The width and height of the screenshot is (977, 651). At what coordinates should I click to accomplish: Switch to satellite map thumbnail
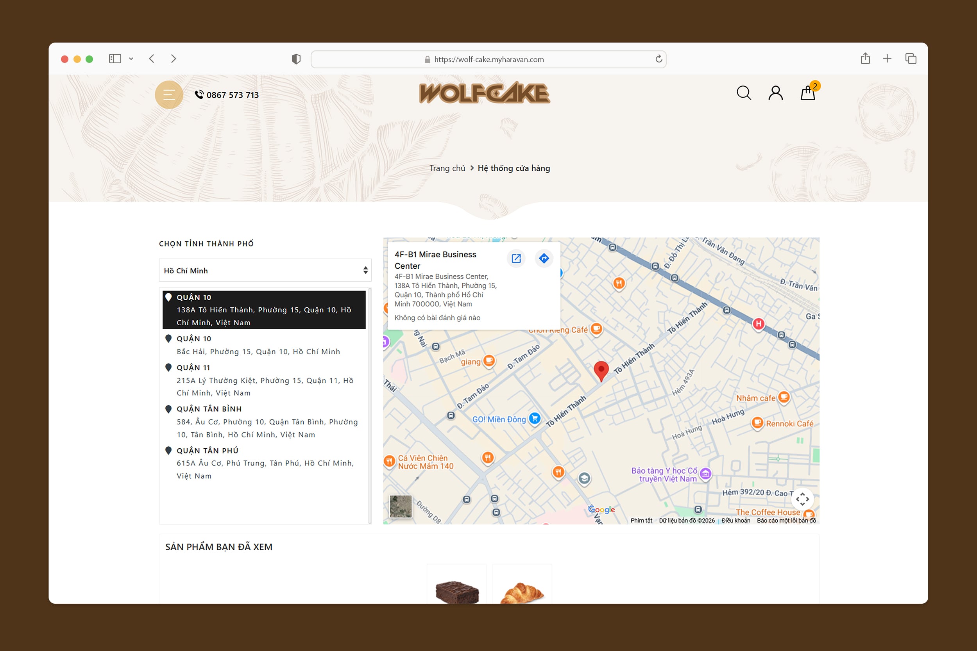pos(401,506)
